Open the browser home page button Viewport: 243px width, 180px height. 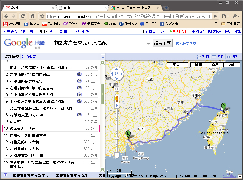(x=32, y=16)
